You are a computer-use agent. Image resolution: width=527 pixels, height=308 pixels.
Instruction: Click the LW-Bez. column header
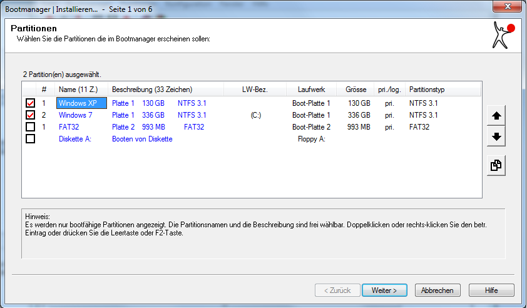255,90
